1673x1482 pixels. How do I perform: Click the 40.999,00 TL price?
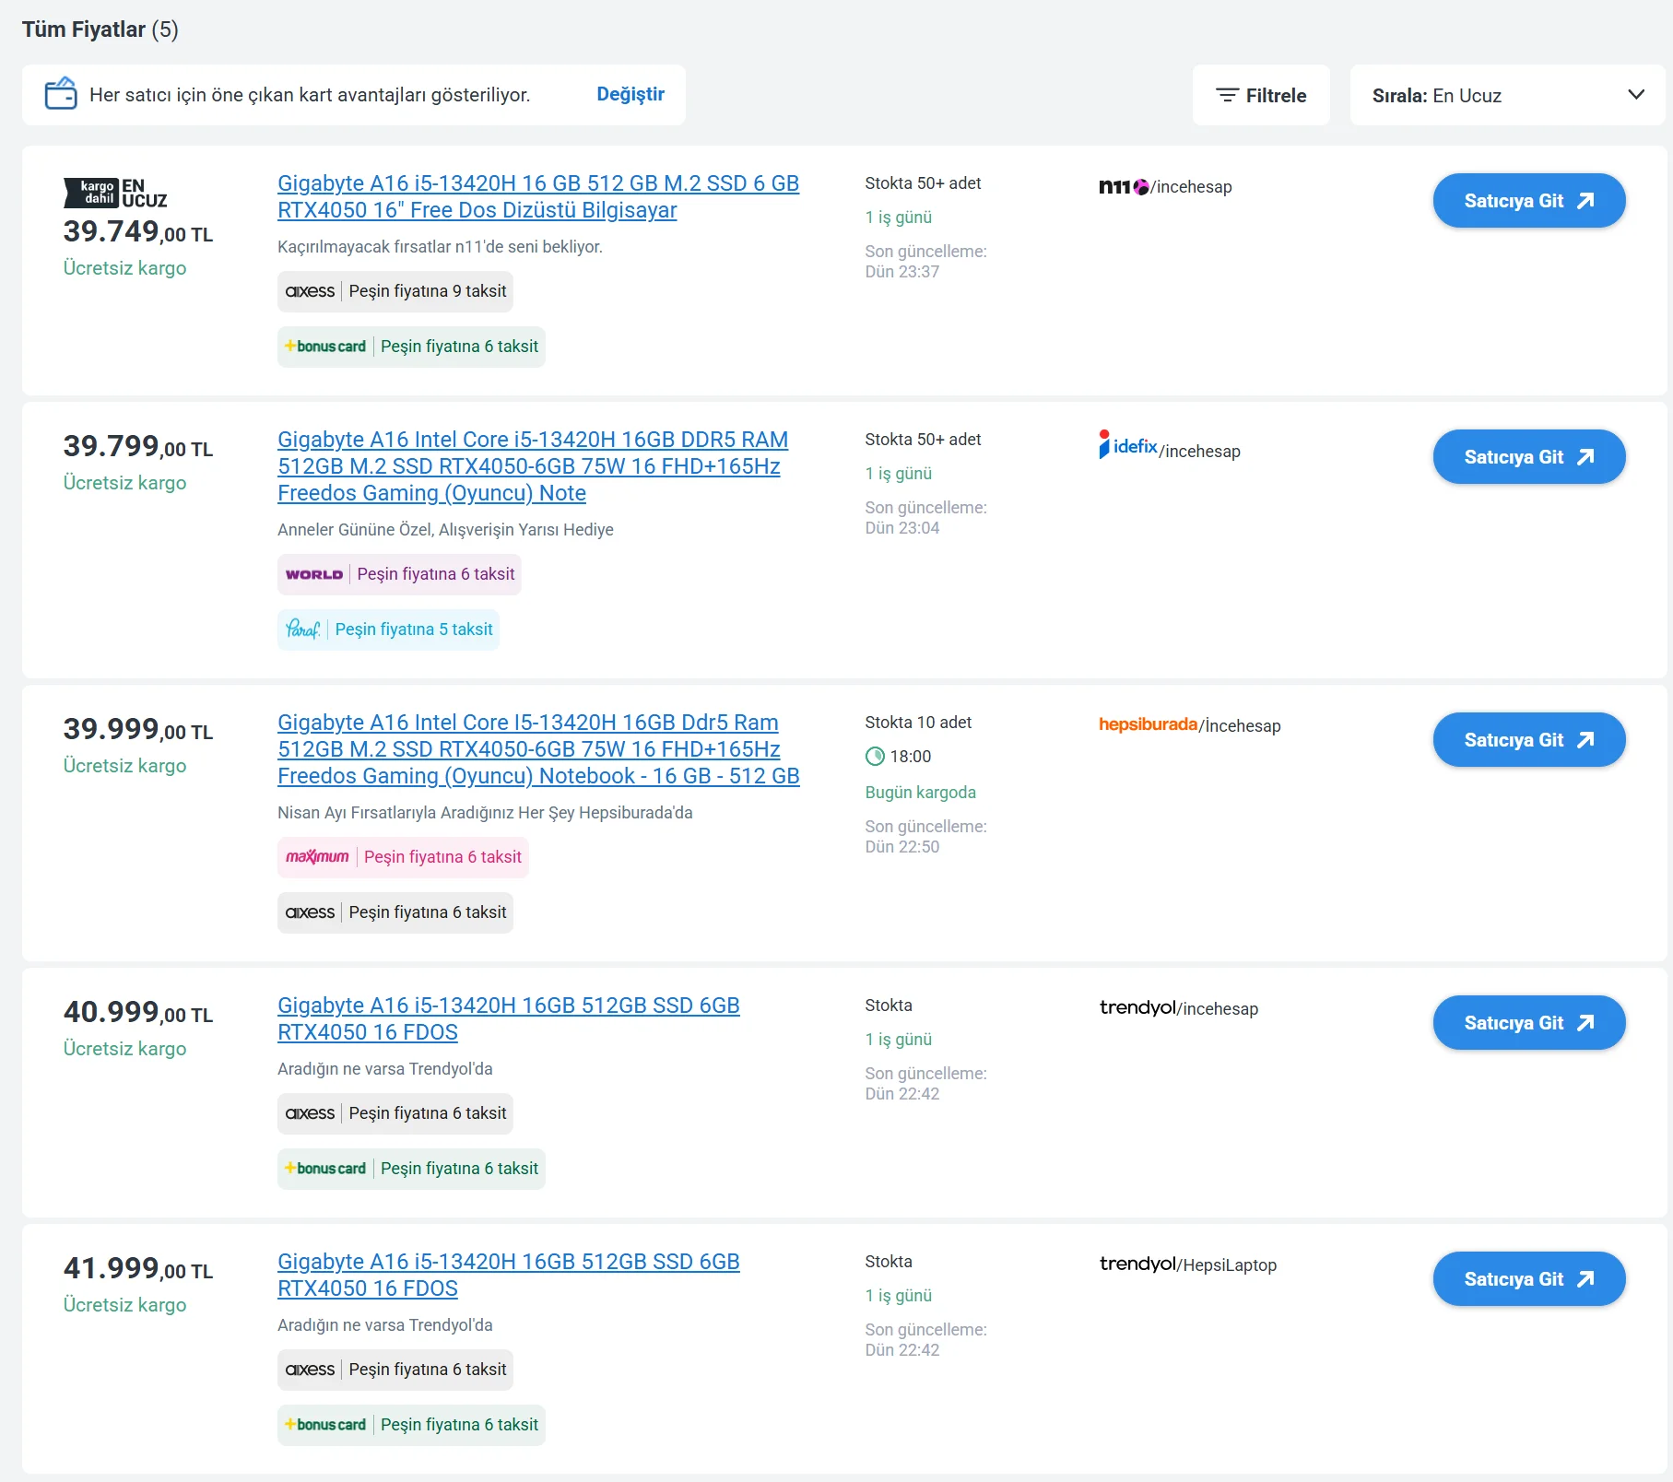coord(138,1012)
